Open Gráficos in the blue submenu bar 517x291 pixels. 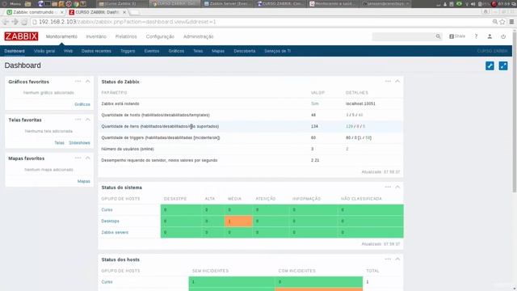[x=176, y=51]
